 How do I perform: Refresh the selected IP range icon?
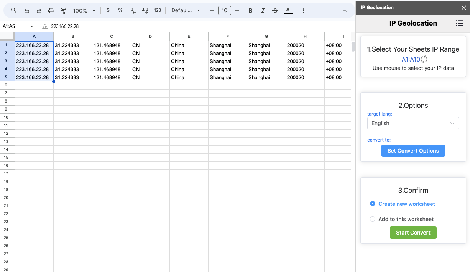tap(424, 59)
